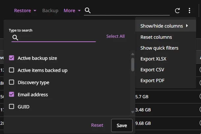Screen dimensions: 201x134
Task: Open the three-dot more options menu
Action: pyautogui.click(x=189, y=11)
